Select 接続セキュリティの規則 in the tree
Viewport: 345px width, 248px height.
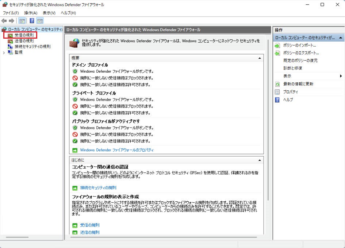coord(32,46)
